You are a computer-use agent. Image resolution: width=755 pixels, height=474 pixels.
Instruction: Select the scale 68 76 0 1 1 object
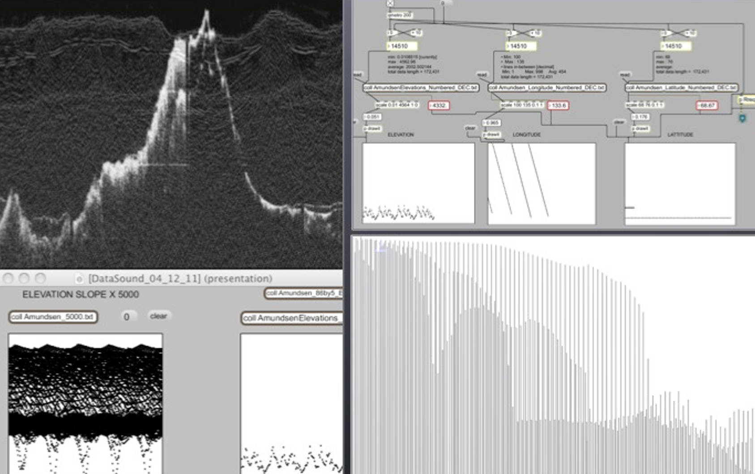(x=644, y=105)
